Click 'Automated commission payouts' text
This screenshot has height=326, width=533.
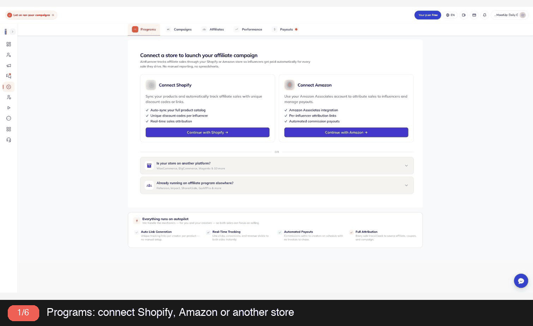point(314,121)
